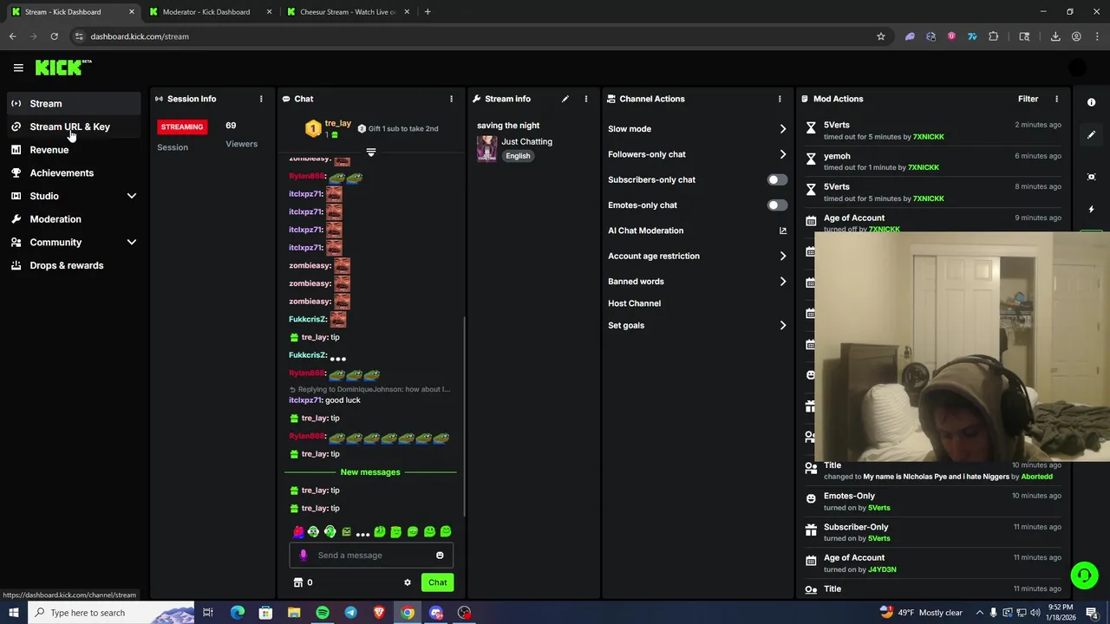The height and width of the screenshot is (624, 1110).
Task: Click the shop icon showing 0 below the chat
Action: click(303, 582)
